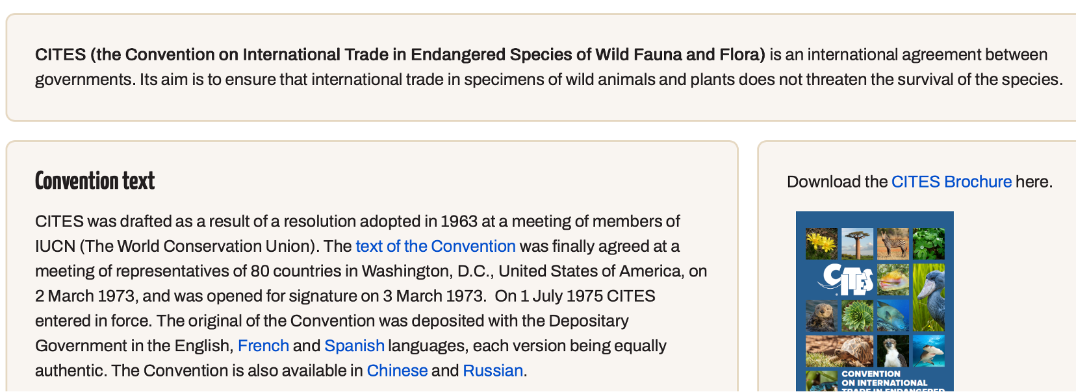
Task: Click the tortoise image on brochure
Action: 839,351
